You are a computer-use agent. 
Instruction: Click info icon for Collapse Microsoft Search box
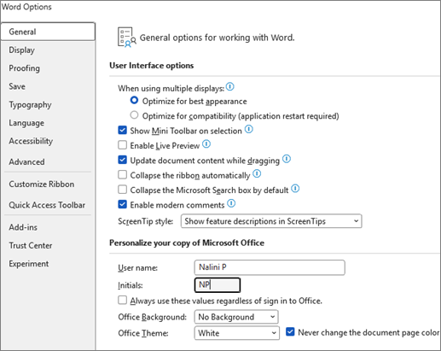(295, 189)
